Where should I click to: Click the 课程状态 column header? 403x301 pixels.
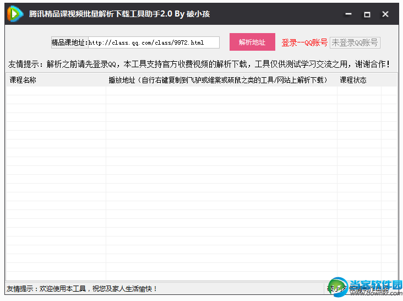point(359,80)
